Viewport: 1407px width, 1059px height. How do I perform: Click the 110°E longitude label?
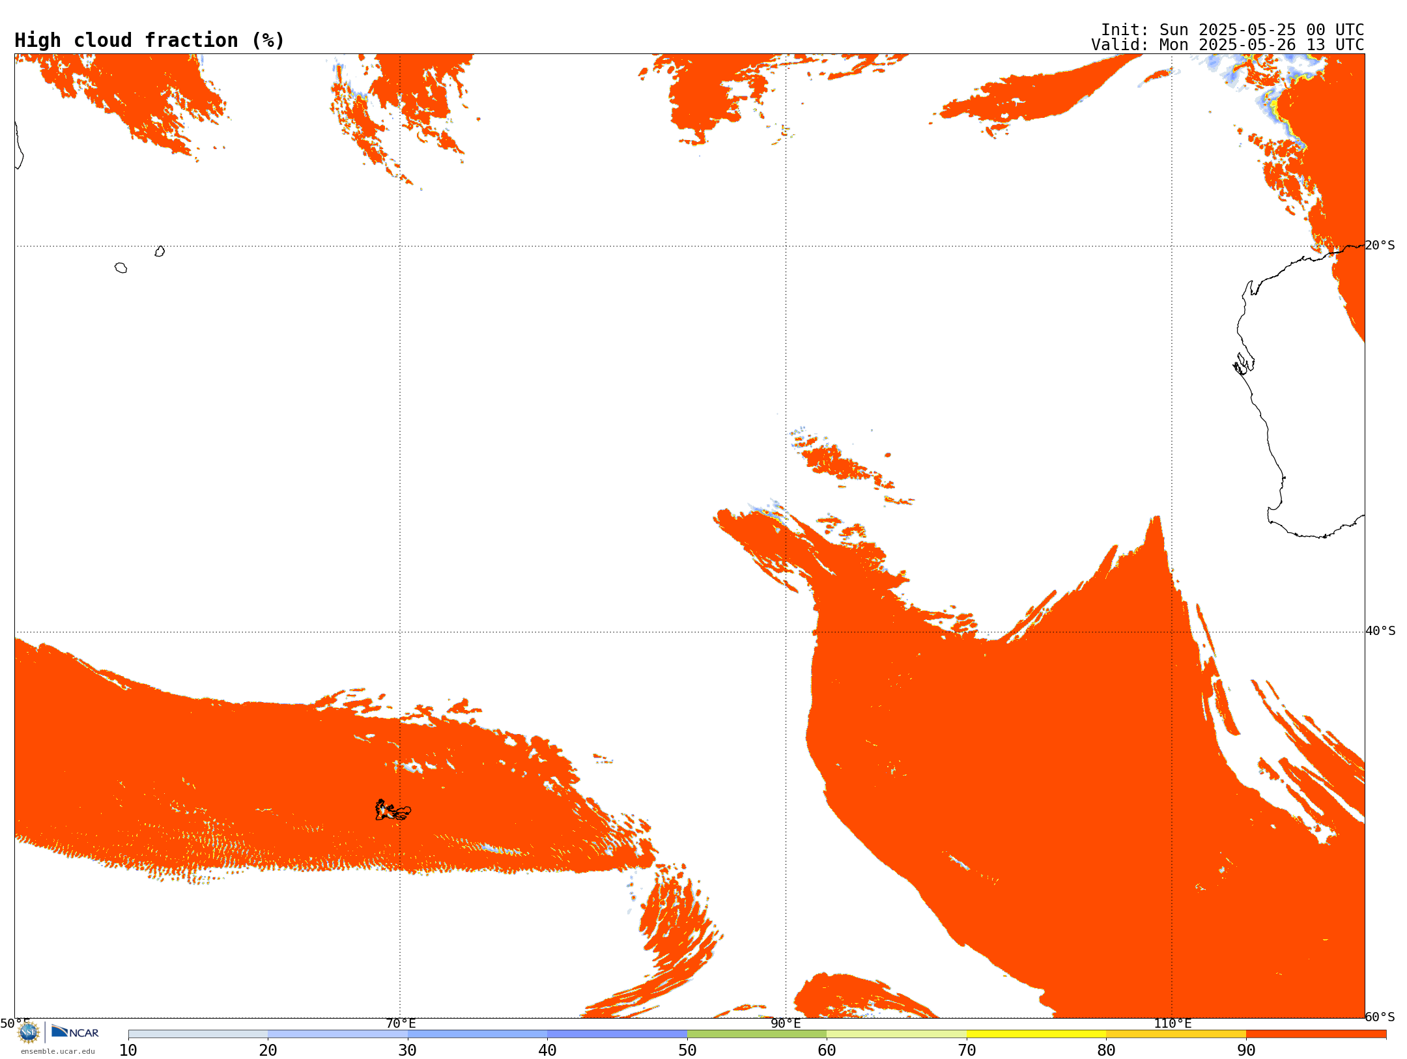1172,1023
